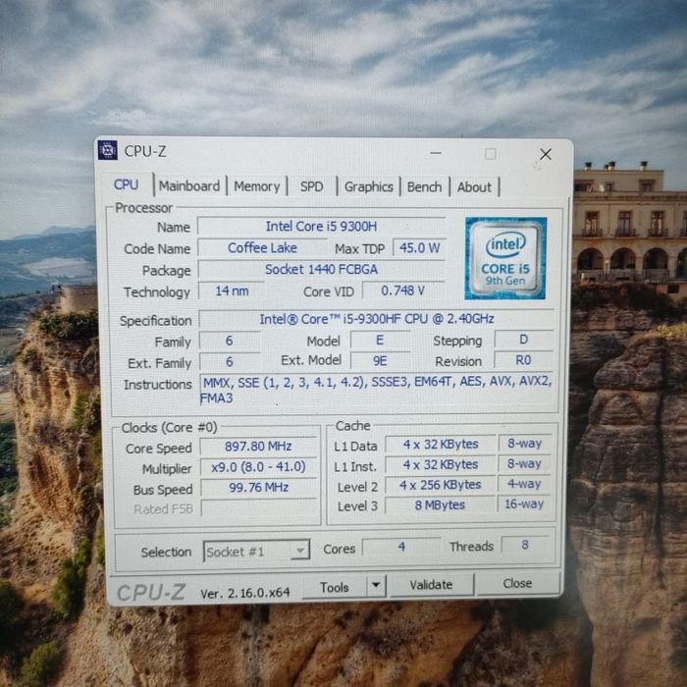This screenshot has width=687, height=687.
Task: Open the Memory tab
Action: [257, 186]
